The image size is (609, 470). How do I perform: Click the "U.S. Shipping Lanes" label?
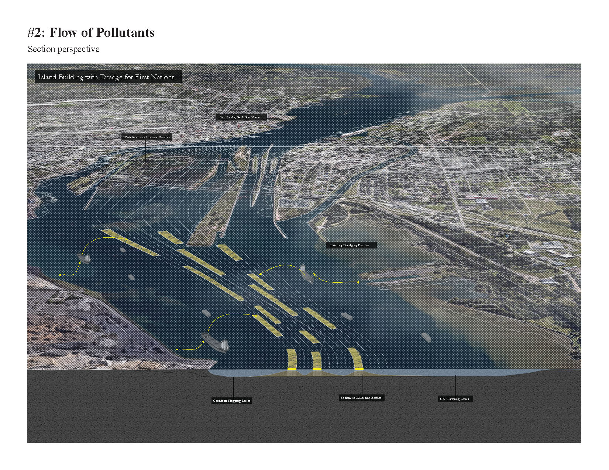tap(455, 399)
